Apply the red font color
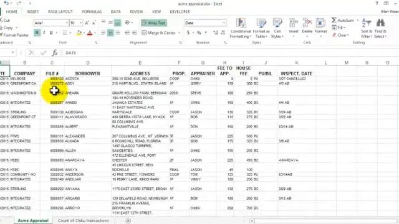This screenshot has width=399, height=224. tap(90, 33)
